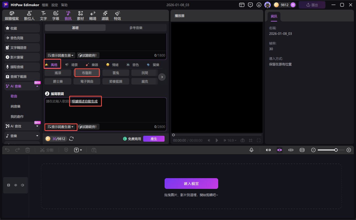
Task: Click the delete trash icon in timeline toolbar
Action: tap(28, 150)
